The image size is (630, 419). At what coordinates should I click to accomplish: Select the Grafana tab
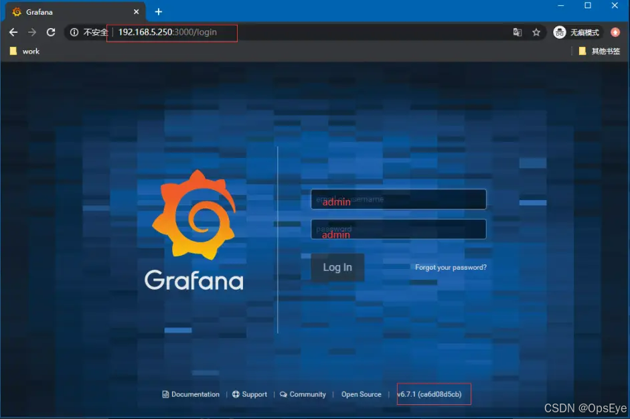[x=75, y=11]
